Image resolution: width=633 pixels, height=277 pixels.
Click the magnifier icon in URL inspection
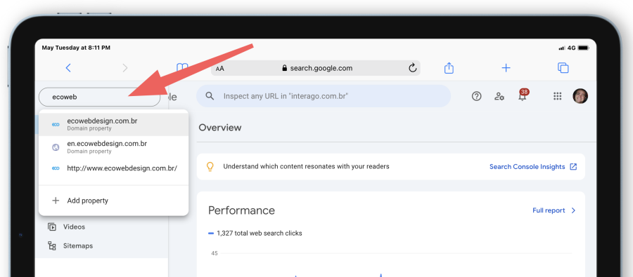pos(210,96)
